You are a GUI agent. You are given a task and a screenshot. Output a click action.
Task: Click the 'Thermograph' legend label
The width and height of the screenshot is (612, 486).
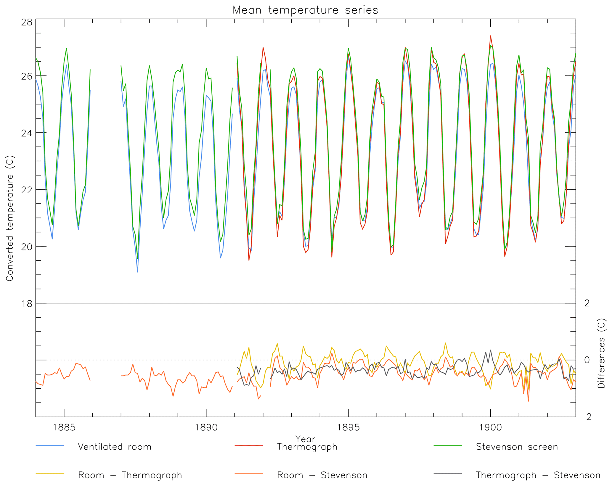coord(307,447)
